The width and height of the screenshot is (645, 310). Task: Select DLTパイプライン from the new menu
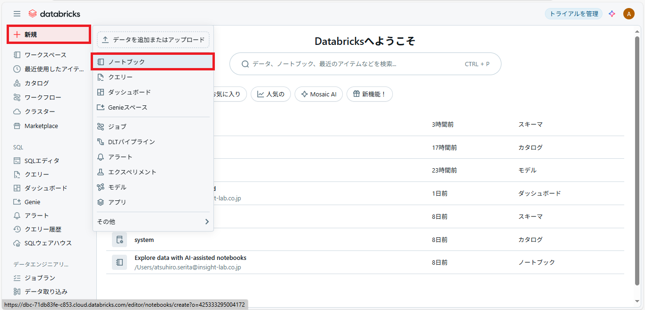(153, 142)
